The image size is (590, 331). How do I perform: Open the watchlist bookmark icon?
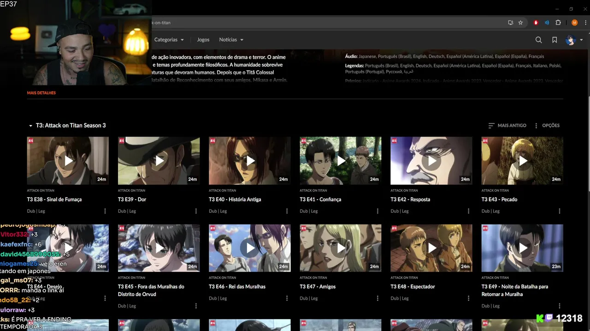555,40
